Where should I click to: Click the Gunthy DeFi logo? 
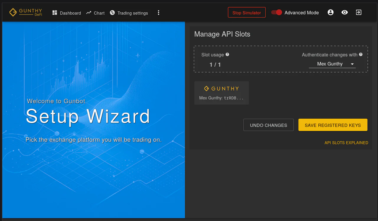[x=26, y=12]
